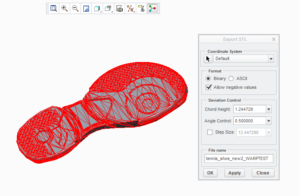Click the Chord Height value field

click(250, 109)
